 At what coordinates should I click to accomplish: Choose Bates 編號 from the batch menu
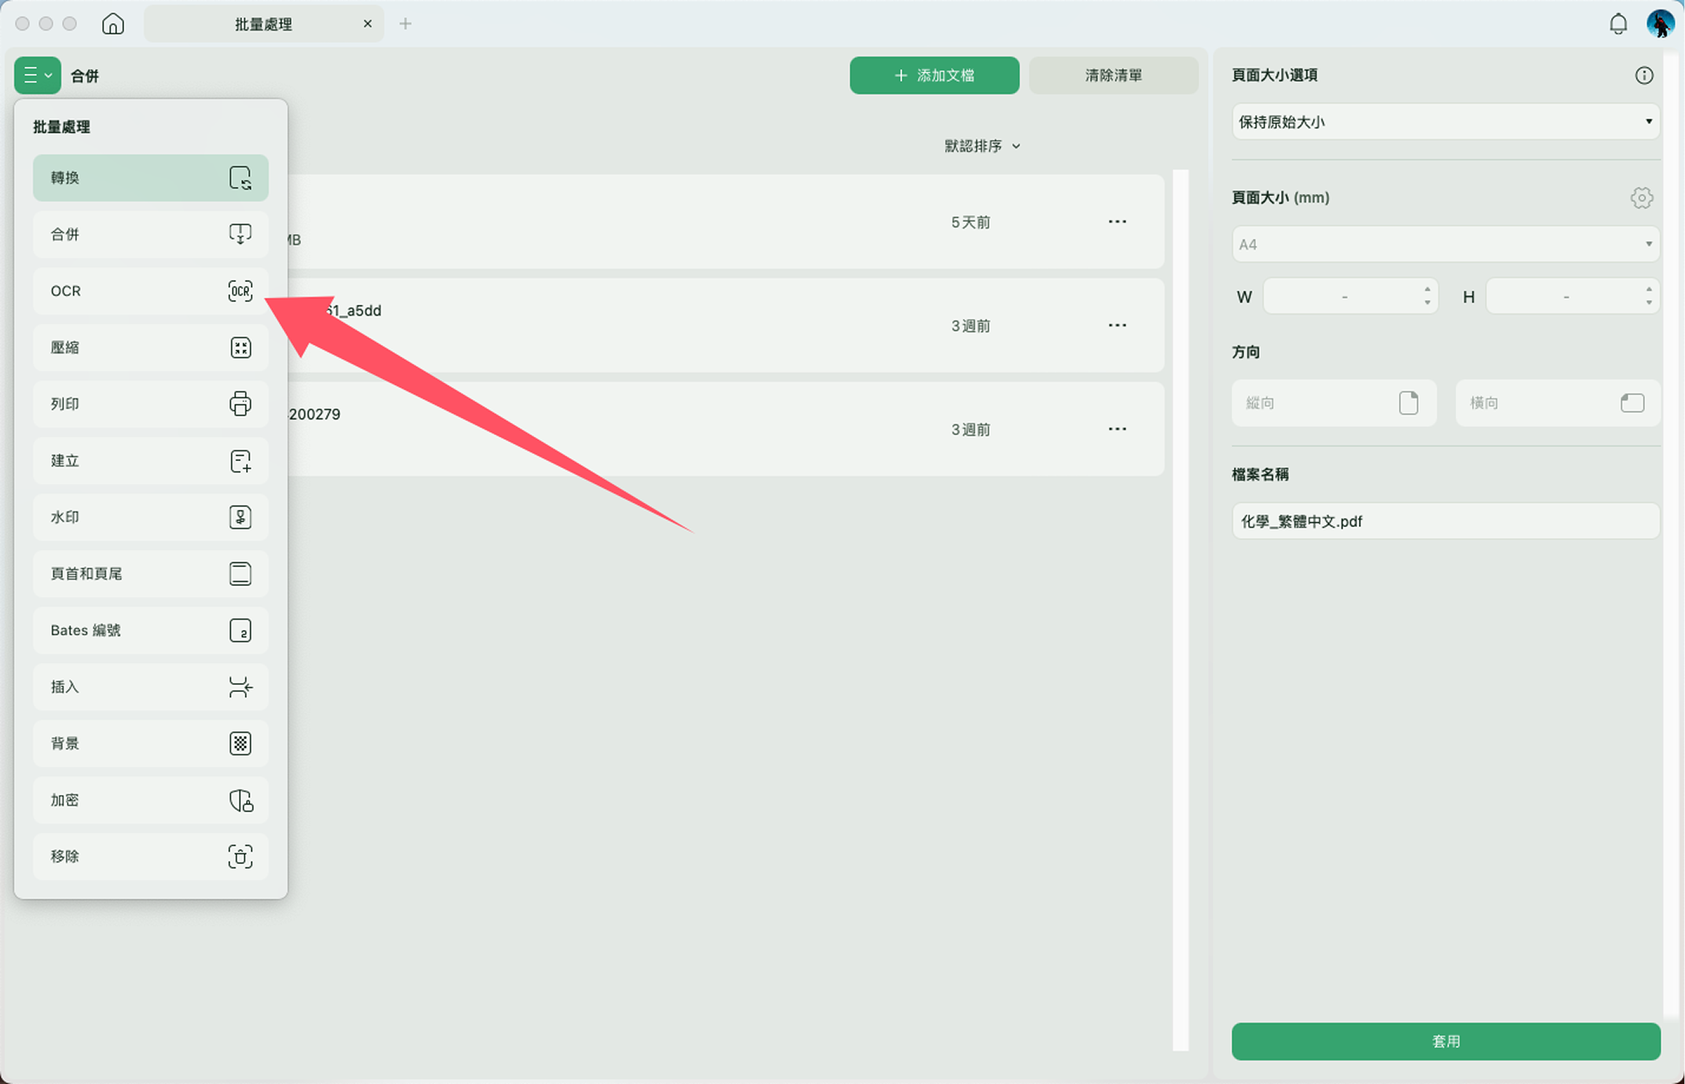tap(151, 630)
